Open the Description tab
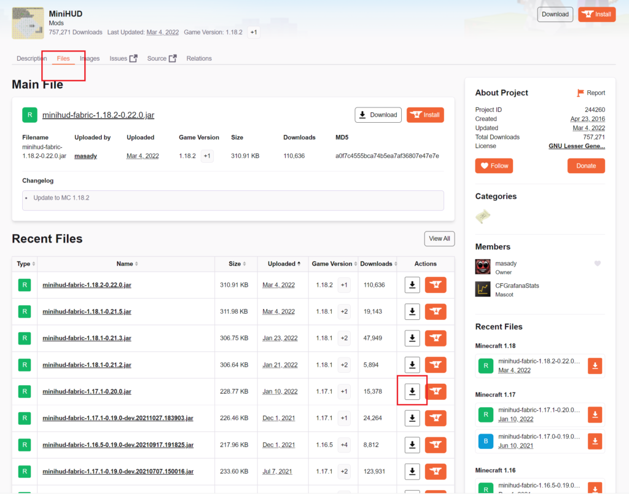Viewport: 629px width, 495px height. tap(31, 58)
